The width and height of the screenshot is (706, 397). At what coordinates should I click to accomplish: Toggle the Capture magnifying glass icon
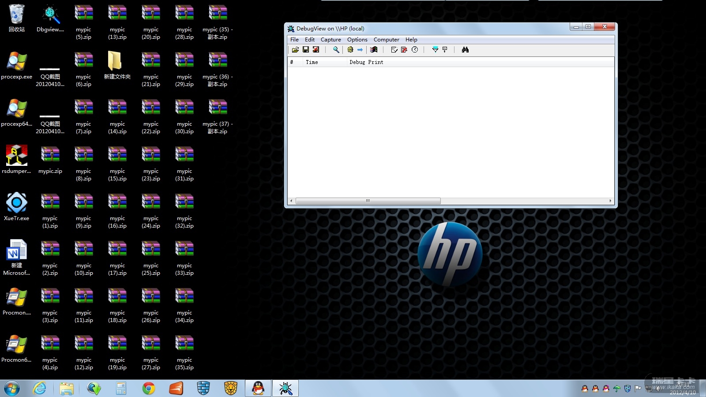pos(336,50)
